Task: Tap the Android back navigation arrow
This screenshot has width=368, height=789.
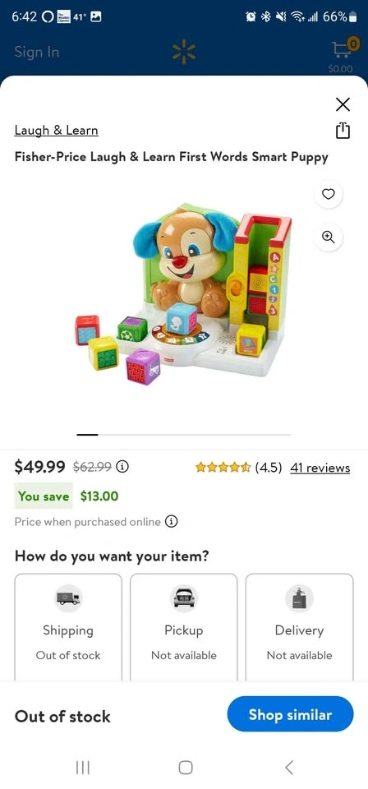Action: click(288, 768)
